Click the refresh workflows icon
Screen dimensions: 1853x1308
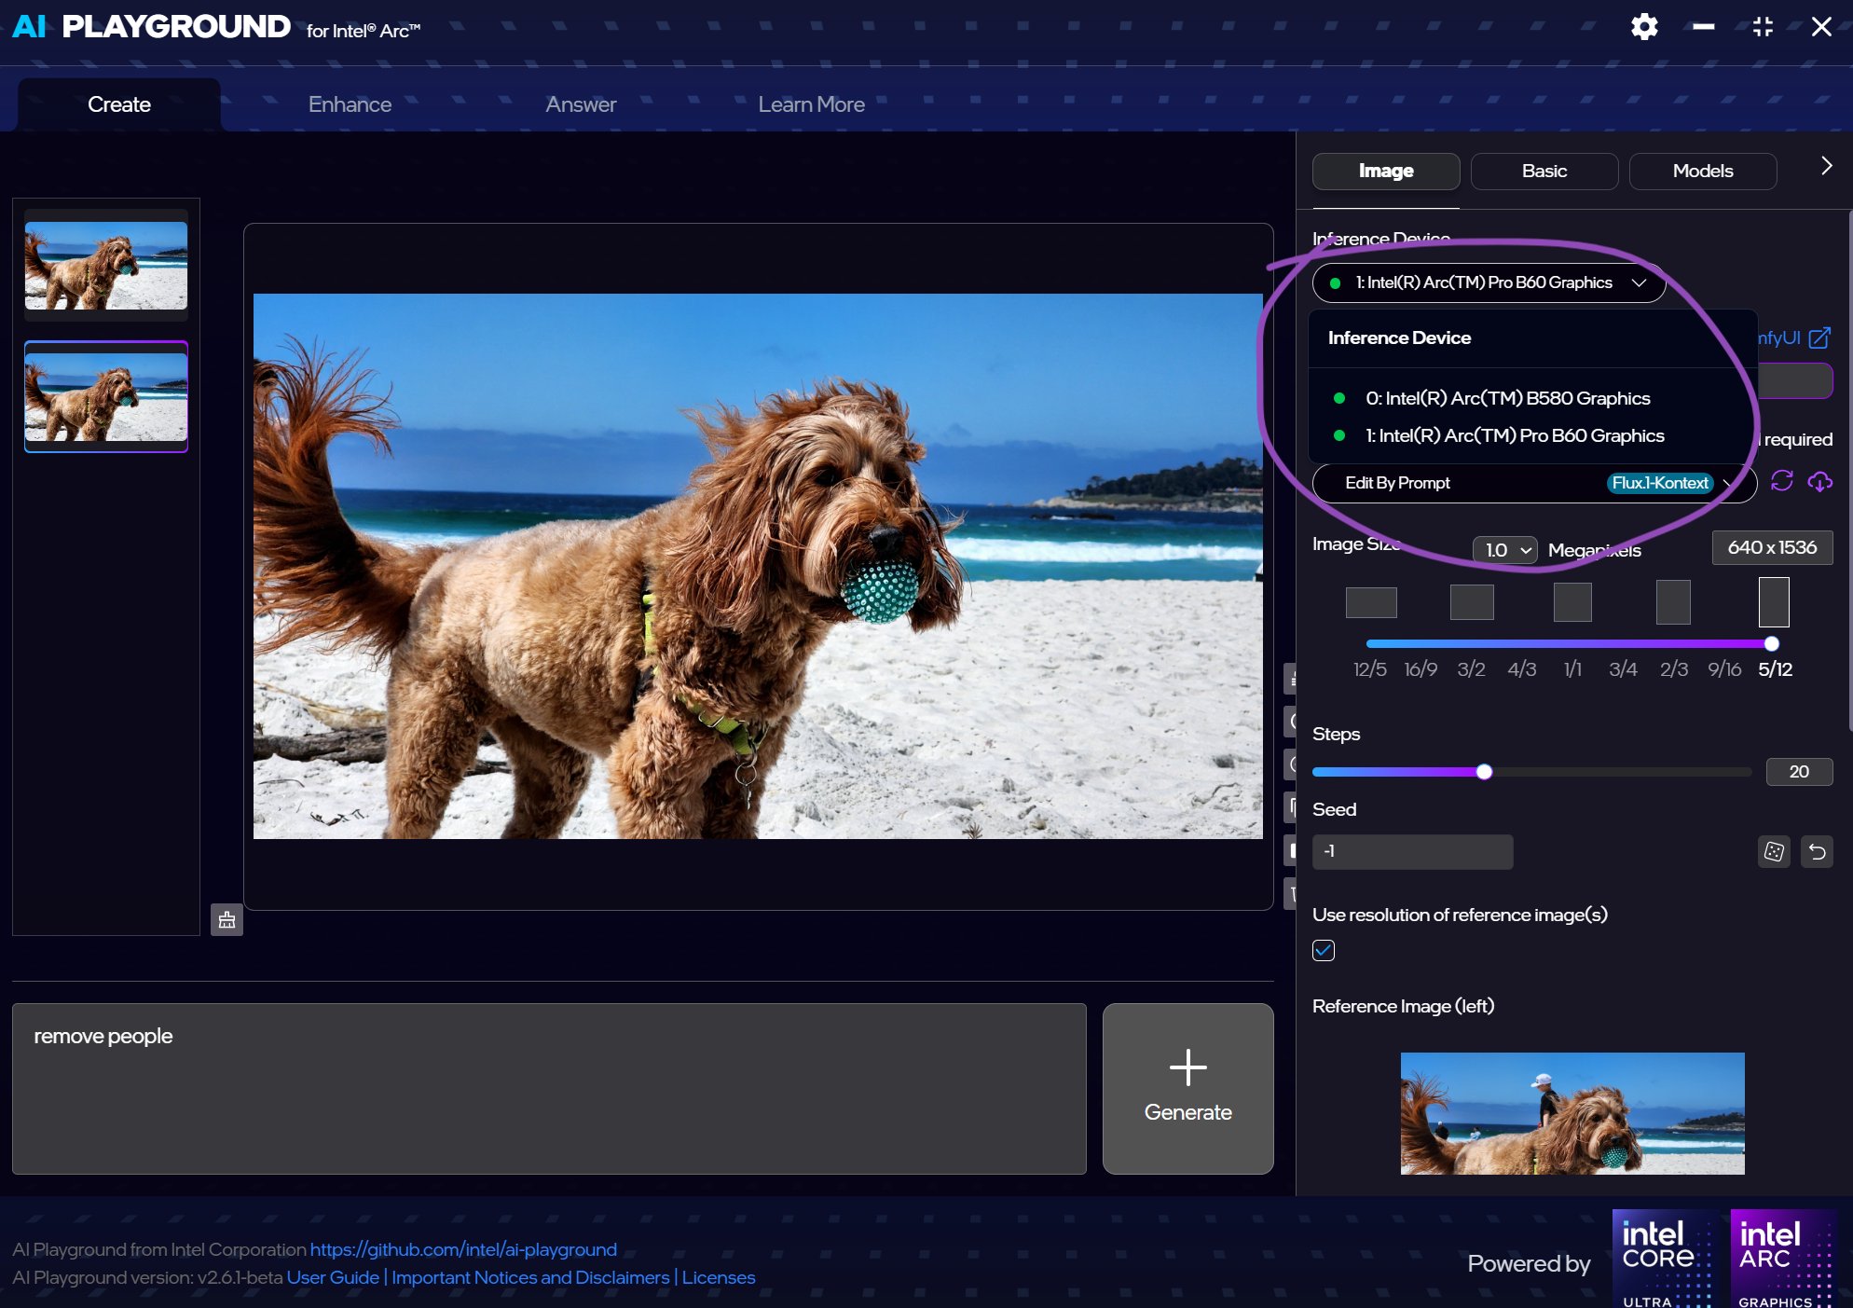(x=1781, y=481)
